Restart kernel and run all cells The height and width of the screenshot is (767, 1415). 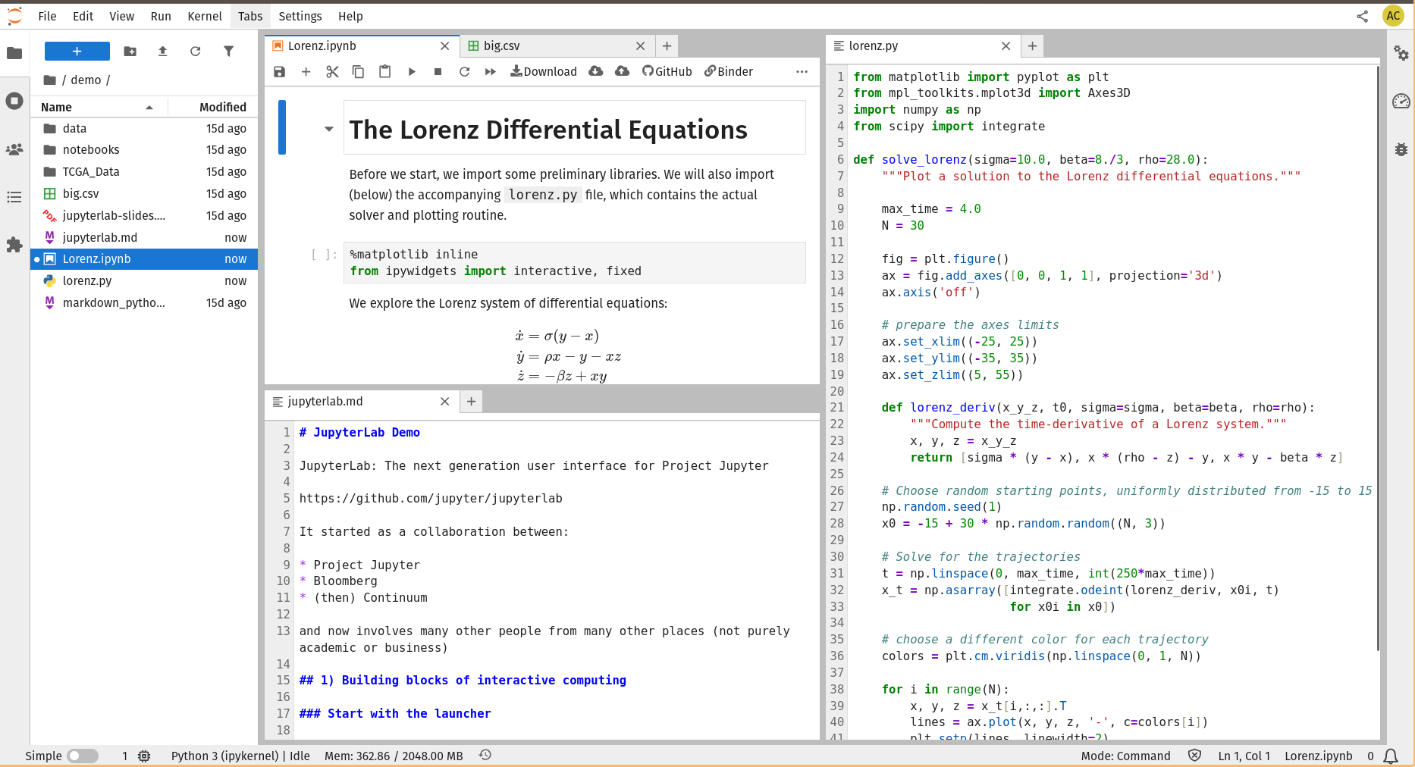coord(491,71)
